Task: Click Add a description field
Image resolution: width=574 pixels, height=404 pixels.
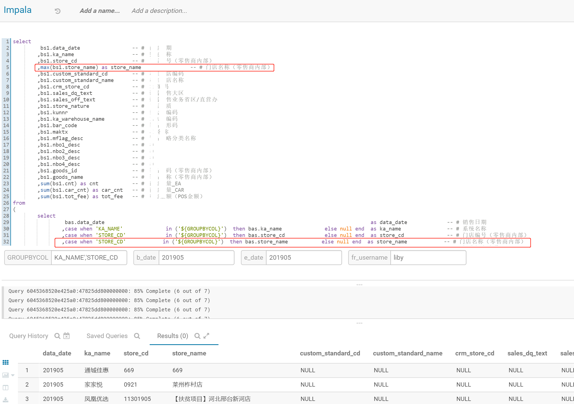Action: (159, 11)
